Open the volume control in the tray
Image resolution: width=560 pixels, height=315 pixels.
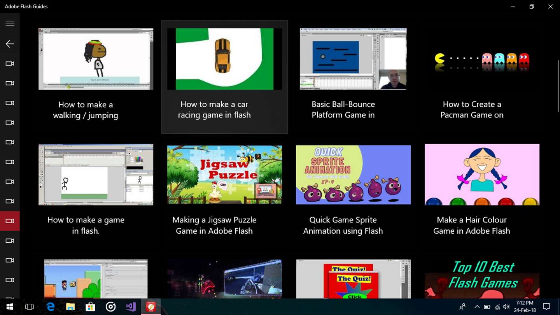(506, 307)
